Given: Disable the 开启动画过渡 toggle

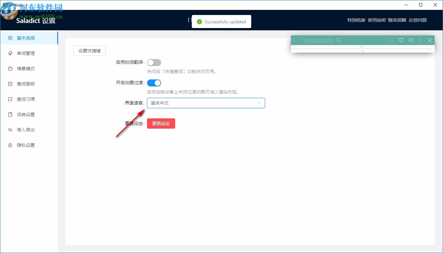Looking at the screenshot, I should (154, 83).
